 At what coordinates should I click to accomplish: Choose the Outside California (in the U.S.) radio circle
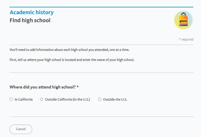(x=42, y=99)
